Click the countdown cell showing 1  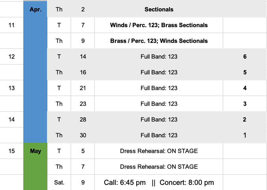245,135
